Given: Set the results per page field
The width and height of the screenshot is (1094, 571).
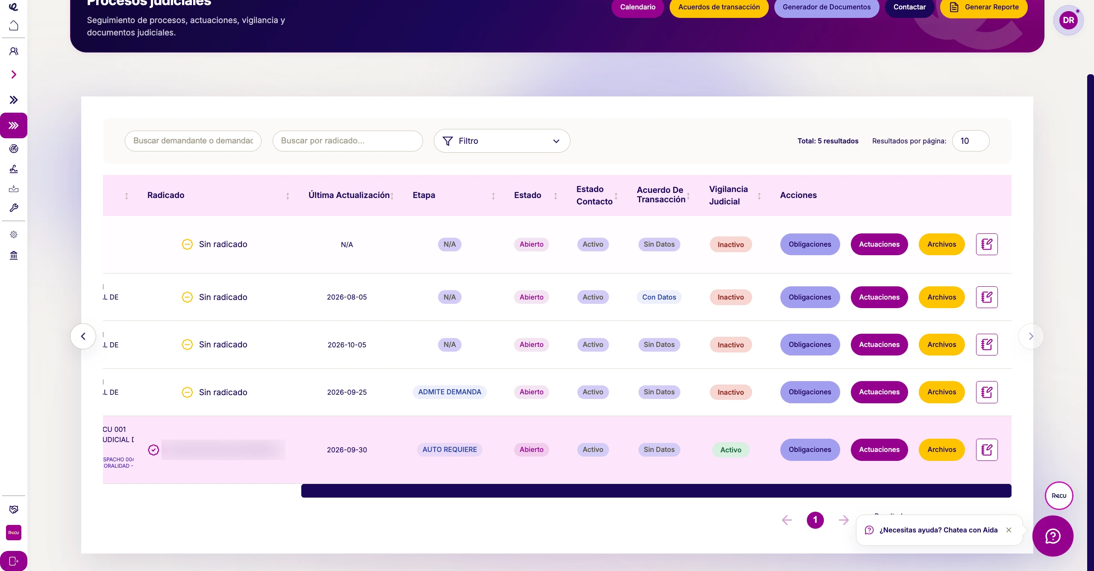Looking at the screenshot, I should pos(971,141).
